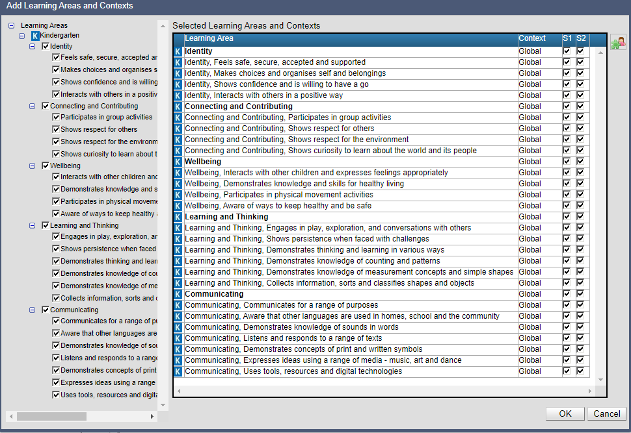Click the K icon on the Communicating row

click(178, 294)
